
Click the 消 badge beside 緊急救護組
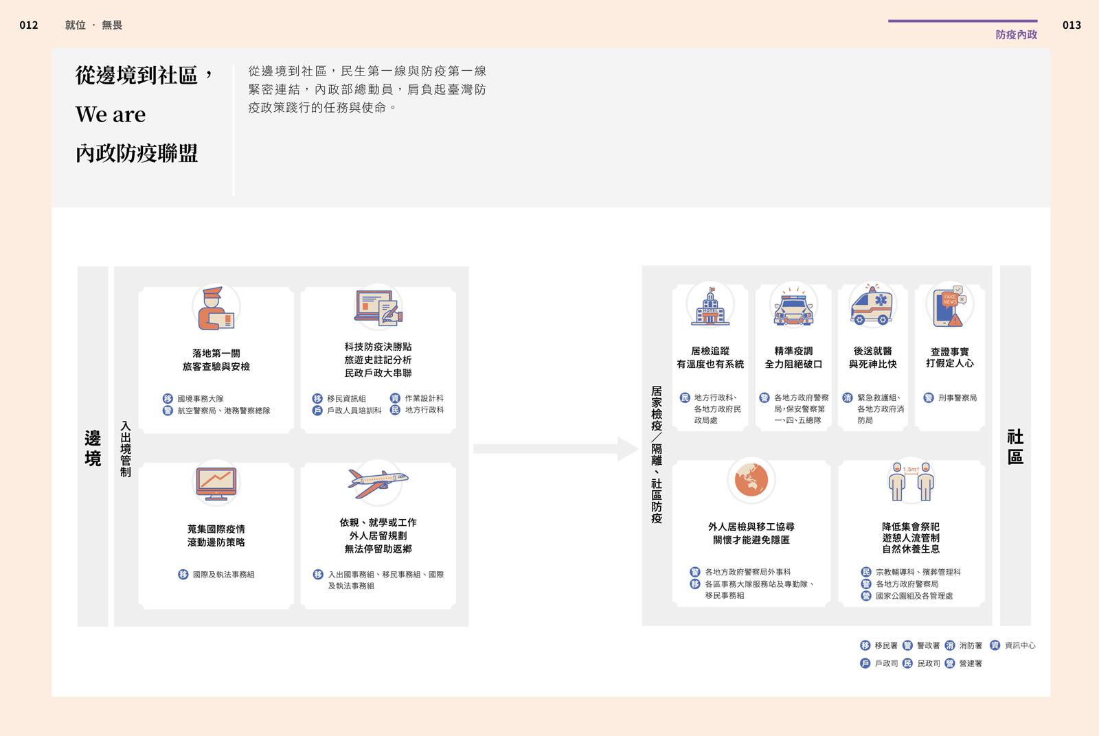coord(848,398)
